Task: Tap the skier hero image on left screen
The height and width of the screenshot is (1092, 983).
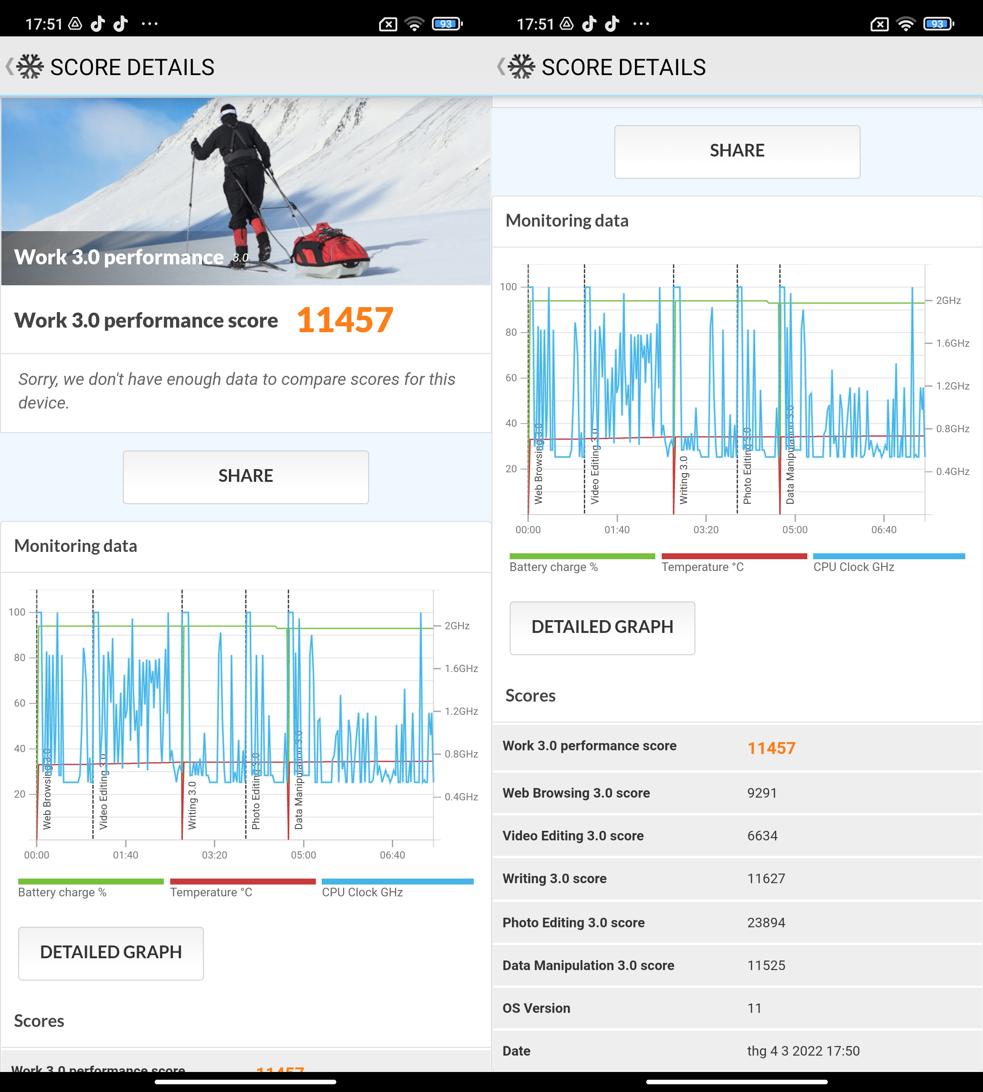Action: click(x=246, y=191)
